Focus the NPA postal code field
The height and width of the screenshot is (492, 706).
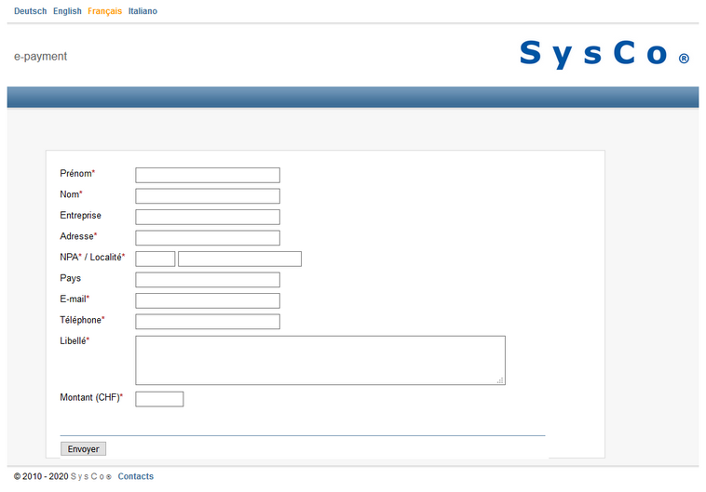pyautogui.click(x=156, y=259)
